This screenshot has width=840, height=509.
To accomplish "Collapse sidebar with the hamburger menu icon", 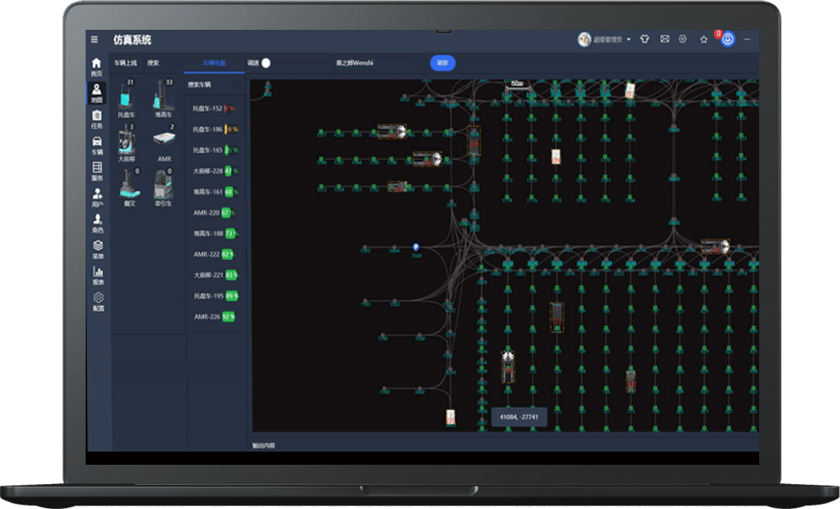I will [94, 39].
